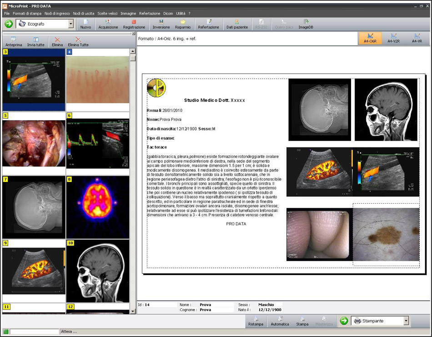The height and width of the screenshot is (337, 432).
Task: Click the yellow CD logo on report
Action: point(156,88)
